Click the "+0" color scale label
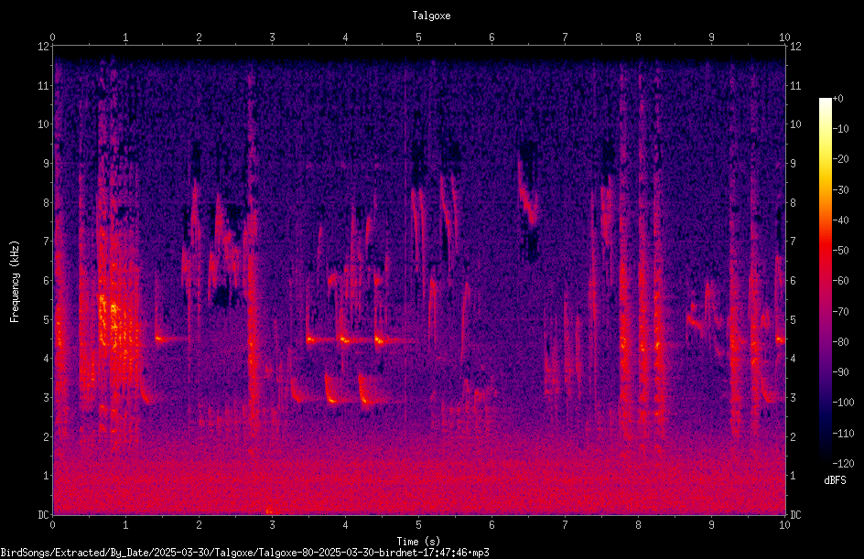Image resolution: width=864 pixels, height=559 pixels. click(x=837, y=99)
